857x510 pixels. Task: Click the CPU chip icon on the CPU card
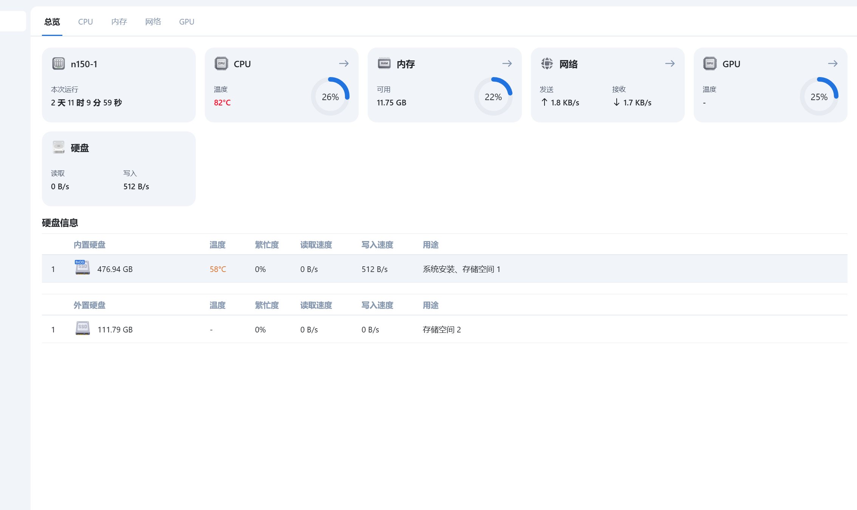coord(221,63)
